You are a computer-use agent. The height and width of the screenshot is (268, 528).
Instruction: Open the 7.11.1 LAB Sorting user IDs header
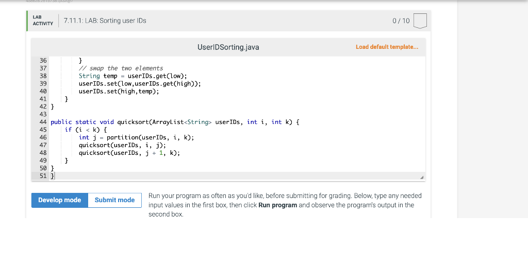pyautogui.click(x=105, y=21)
